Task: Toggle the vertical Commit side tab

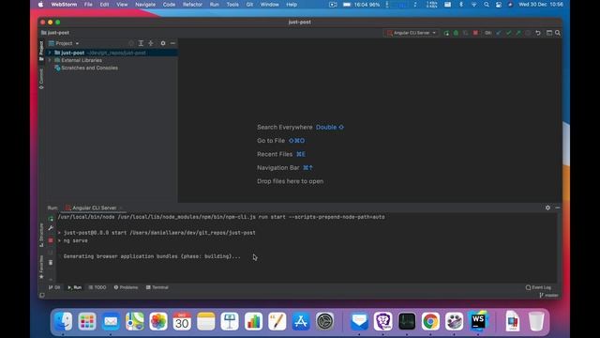Action: 41,79
